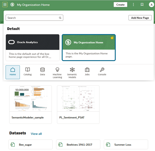Click the spreadsheet icon of Beehives 1961-2017
This screenshot has width=155, height=151.
(x=60, y=145)
